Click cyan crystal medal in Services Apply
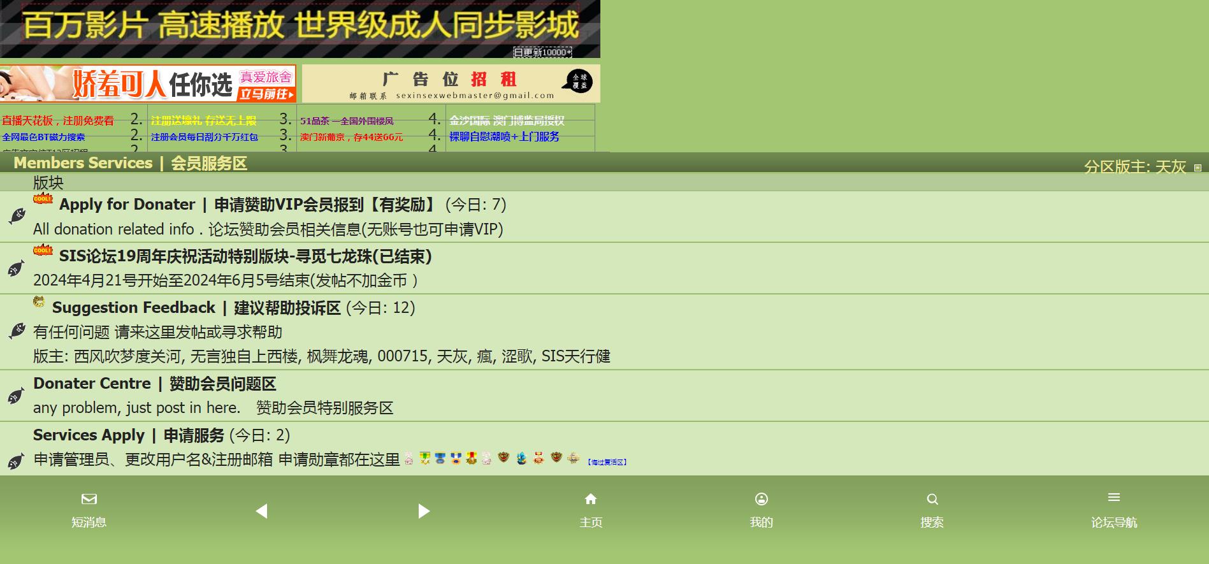Screen dimensions: 1209x564 point(521,458)
